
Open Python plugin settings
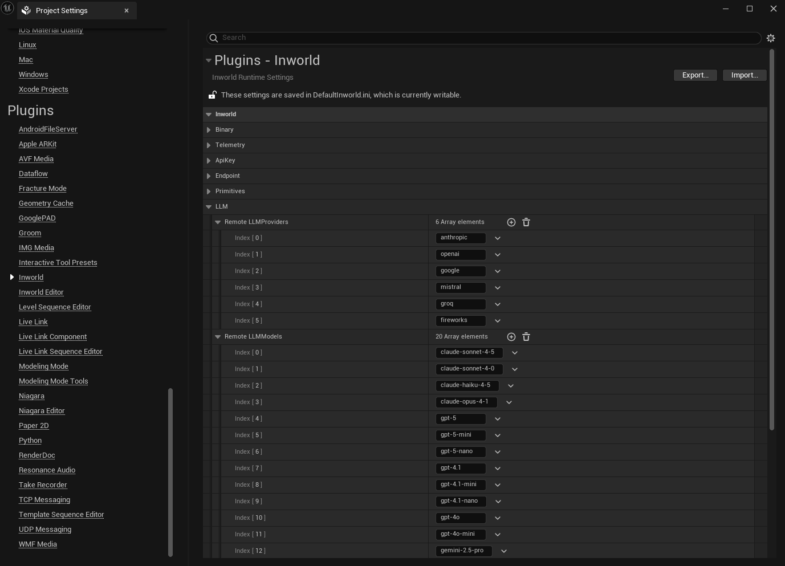tap(30, 441)
